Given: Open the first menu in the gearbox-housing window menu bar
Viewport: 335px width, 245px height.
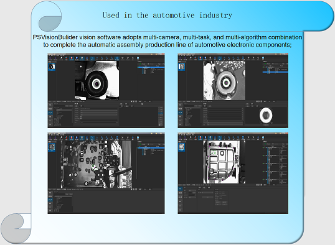Looking at the screenshot, I should click(x=180, y=135).
